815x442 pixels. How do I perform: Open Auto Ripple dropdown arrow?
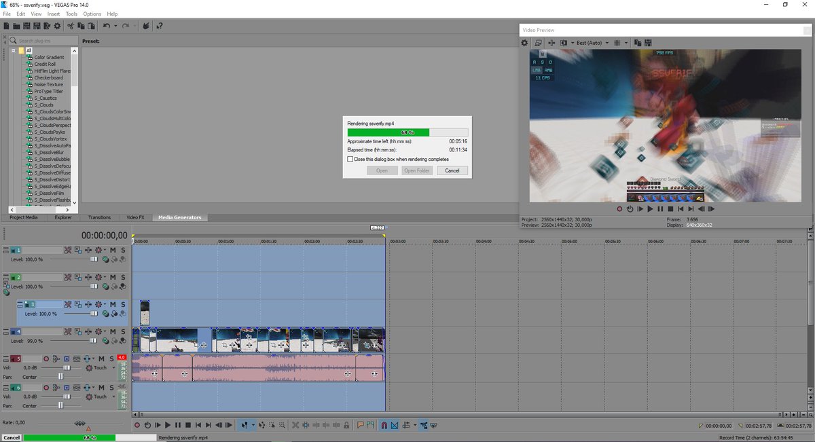pos(415,425)
